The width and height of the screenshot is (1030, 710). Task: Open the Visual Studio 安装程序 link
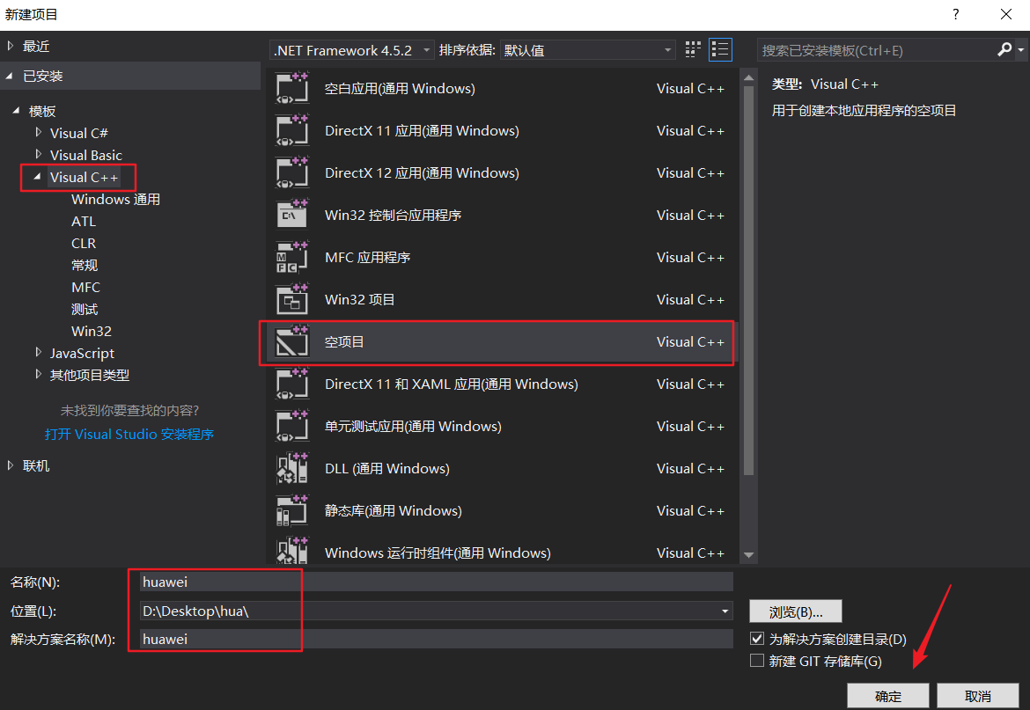(x=129, y=434)
